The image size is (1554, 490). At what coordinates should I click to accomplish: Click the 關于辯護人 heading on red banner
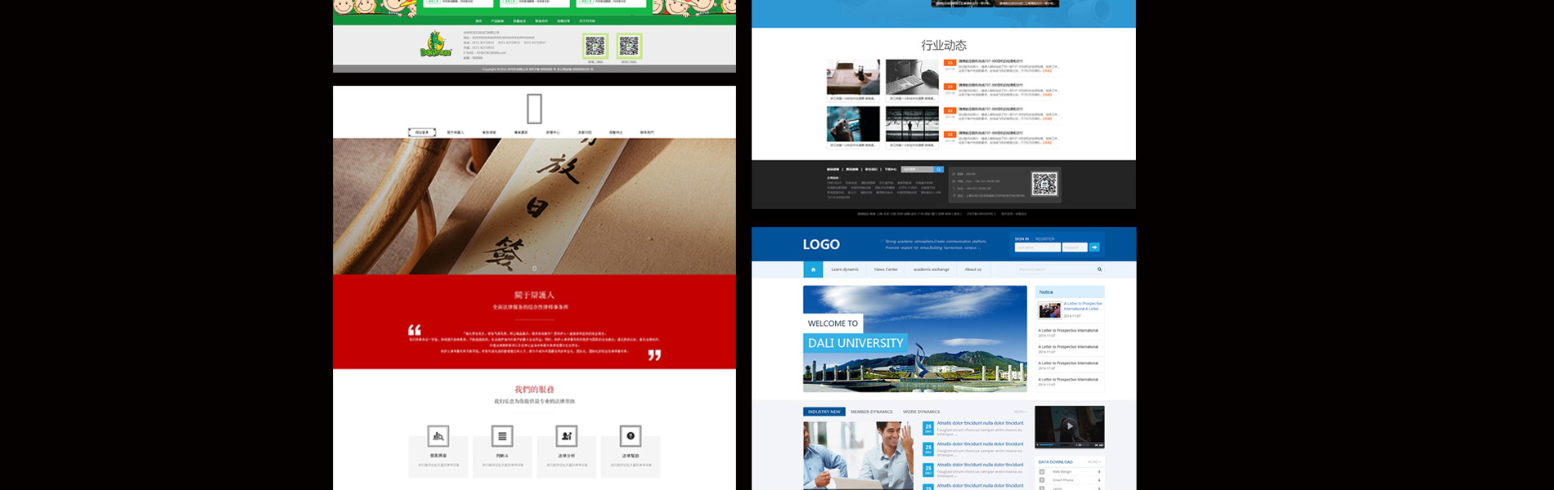click(x=534, y=295)
